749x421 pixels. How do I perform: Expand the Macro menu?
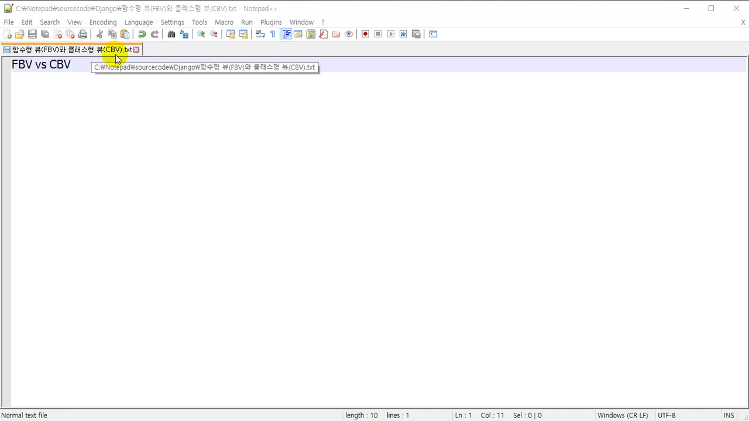coord(224,22)
